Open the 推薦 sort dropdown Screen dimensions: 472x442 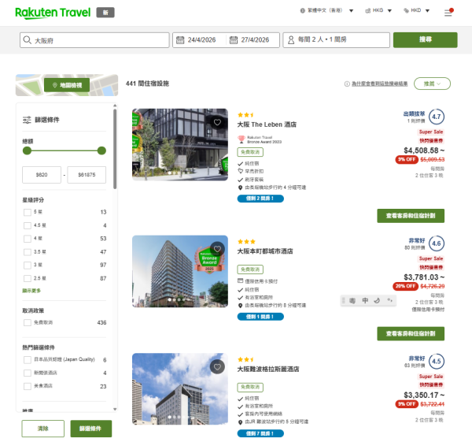coord(432,84)
